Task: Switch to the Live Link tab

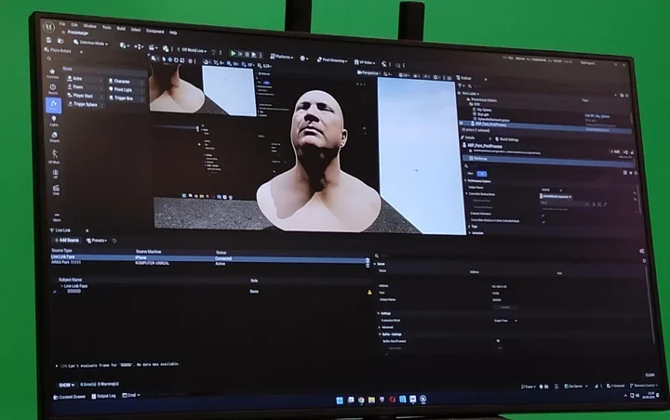Action: 60,230
